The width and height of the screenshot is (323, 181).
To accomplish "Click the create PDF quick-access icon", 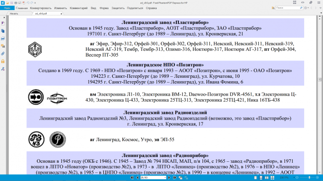I will coord(24,3).
